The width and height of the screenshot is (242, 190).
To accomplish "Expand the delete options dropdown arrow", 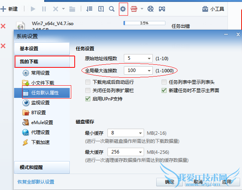I will pos(63,9).
